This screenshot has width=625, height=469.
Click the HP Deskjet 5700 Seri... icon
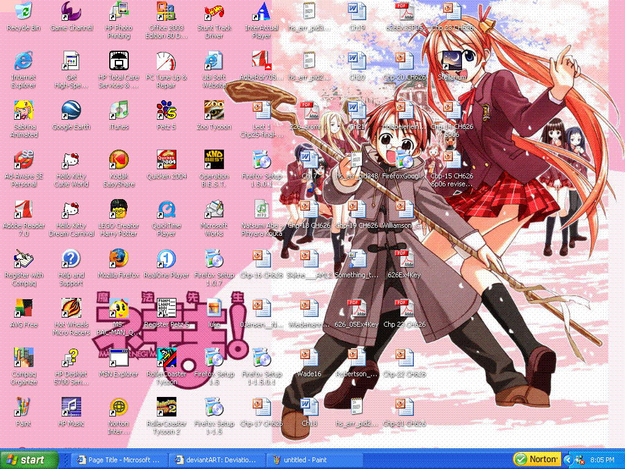tap(71, 357)
